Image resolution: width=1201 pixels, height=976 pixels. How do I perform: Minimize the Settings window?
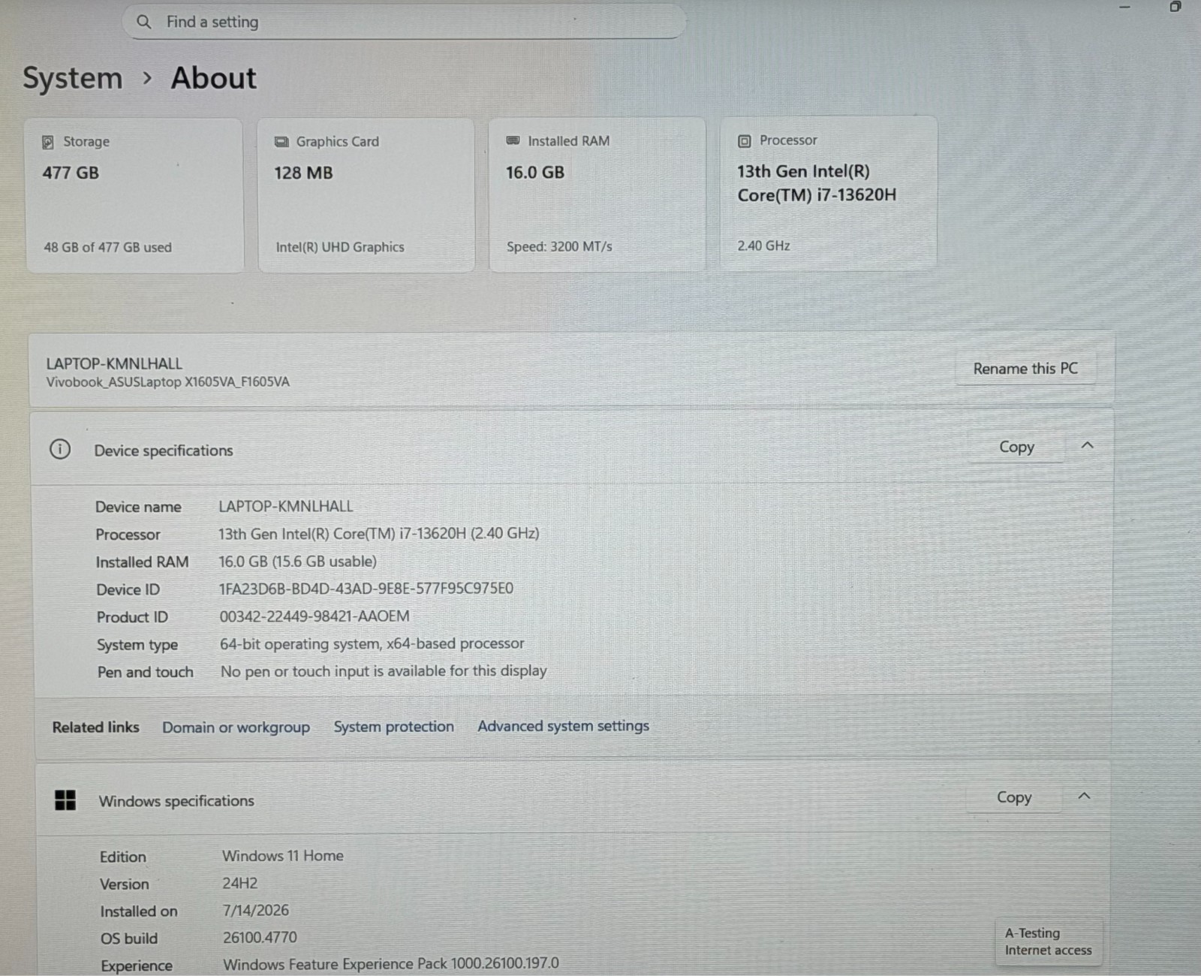1124,7
